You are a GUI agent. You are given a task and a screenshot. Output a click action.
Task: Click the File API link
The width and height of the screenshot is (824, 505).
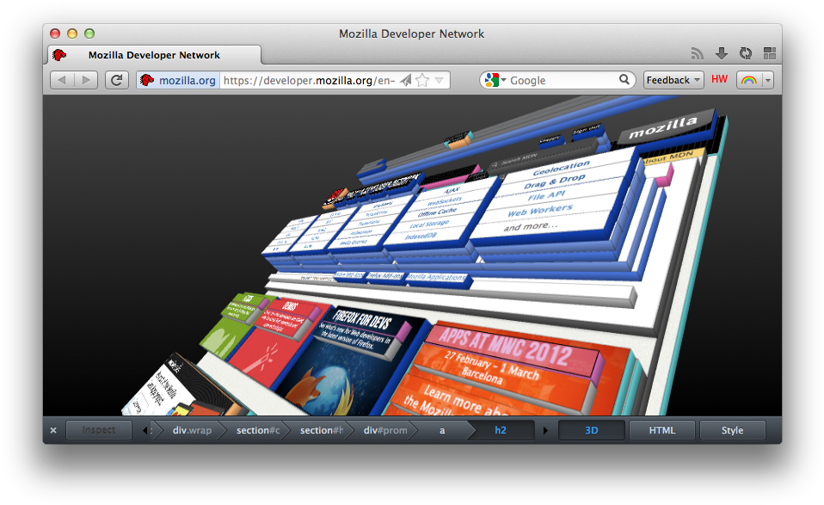coord(546,195)
